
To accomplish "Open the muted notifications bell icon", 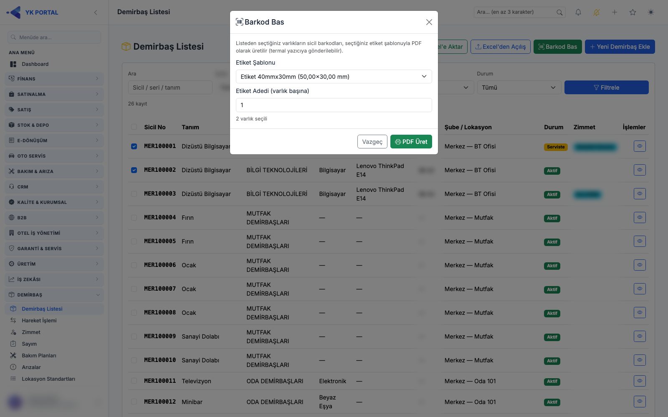I will [x=596, y=12].
